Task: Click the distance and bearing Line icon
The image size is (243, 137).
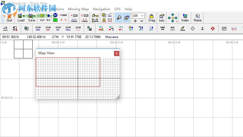Action: (x=110, y=15)
